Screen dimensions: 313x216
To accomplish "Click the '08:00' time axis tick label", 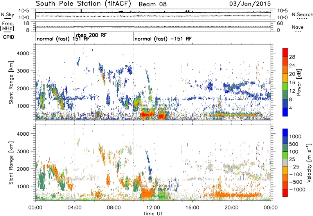I will [x=114, y=208].
